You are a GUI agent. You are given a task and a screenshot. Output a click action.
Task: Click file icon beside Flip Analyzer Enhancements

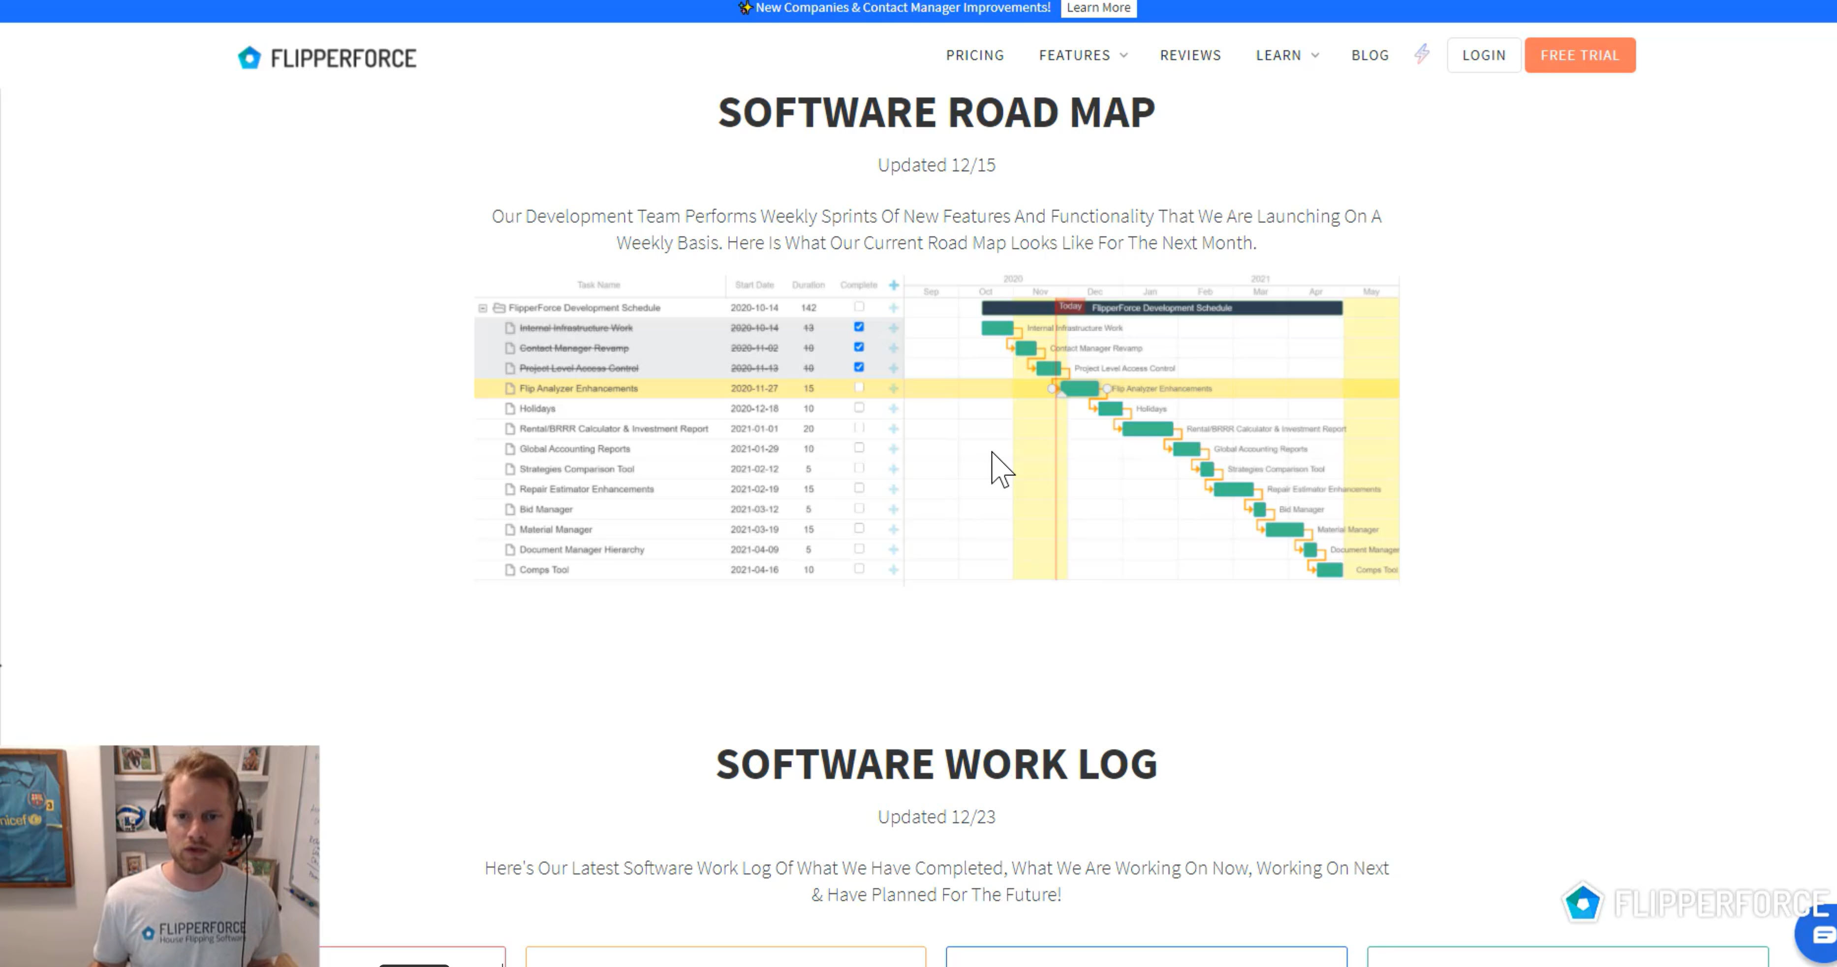(510, 388)
